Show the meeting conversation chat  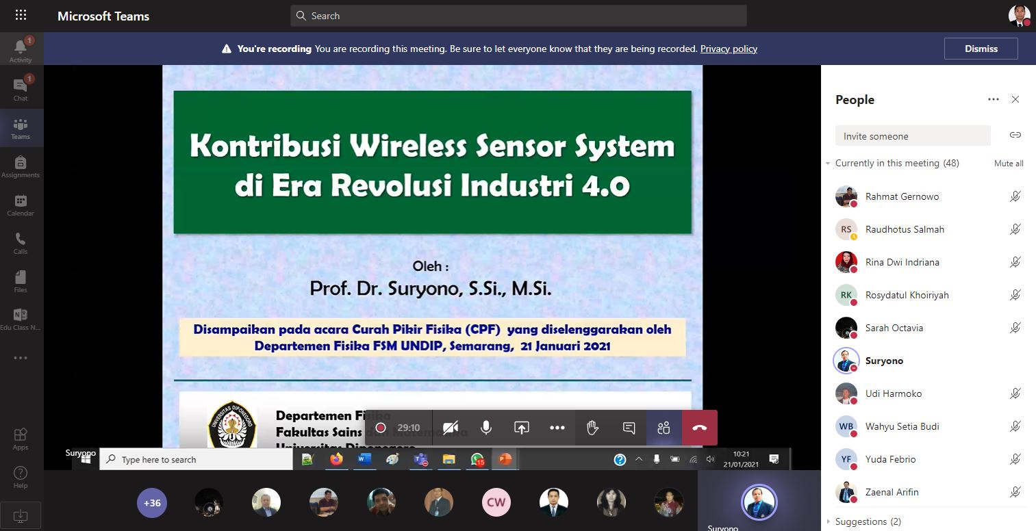[629, 428]
